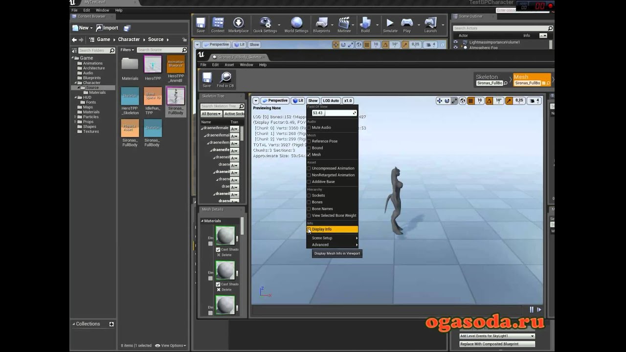Click the Perspective button in persona viewport
Screen dimensions: 626x352
click(274, 101)
